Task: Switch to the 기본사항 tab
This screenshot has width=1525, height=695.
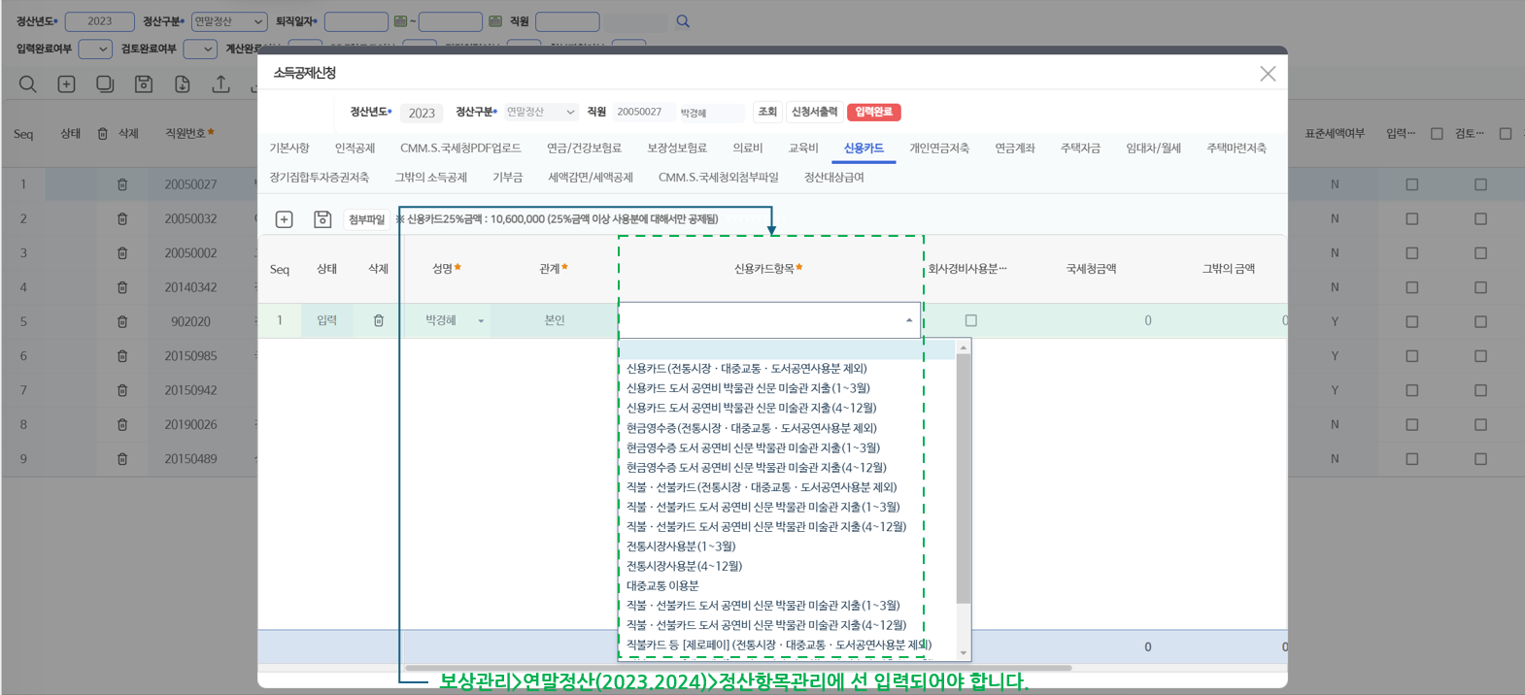Action: 289,148
